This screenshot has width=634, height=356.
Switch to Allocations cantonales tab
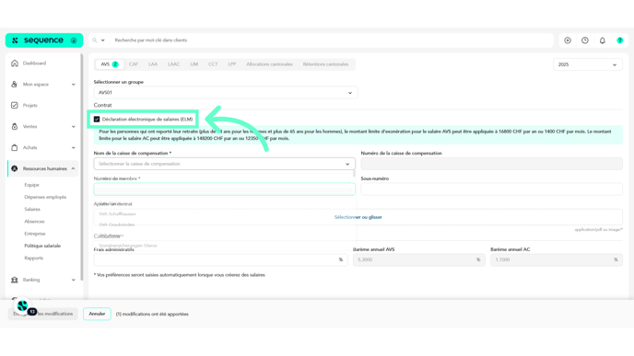(269, 64)
